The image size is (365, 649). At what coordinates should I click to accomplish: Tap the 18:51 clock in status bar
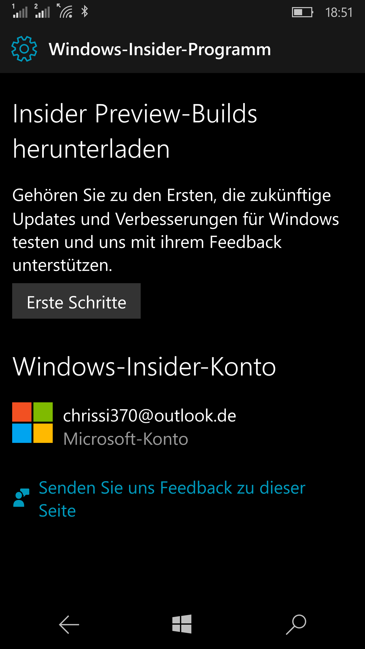[339, 12]
